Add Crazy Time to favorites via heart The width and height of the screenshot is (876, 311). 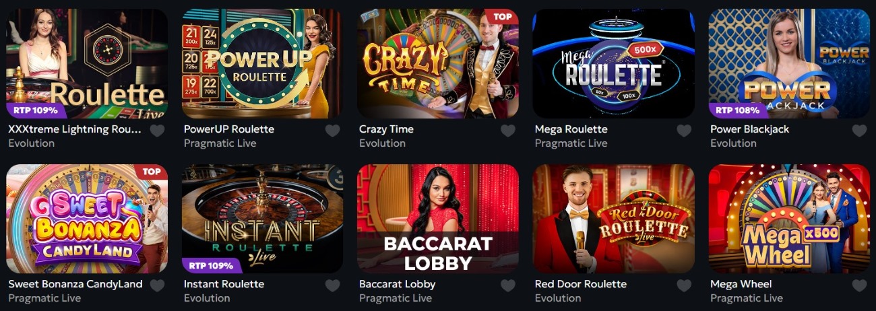point(508,131)
